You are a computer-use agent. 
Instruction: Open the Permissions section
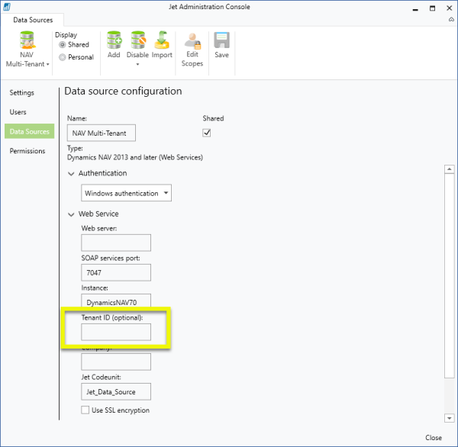click(x=27, y=151)
